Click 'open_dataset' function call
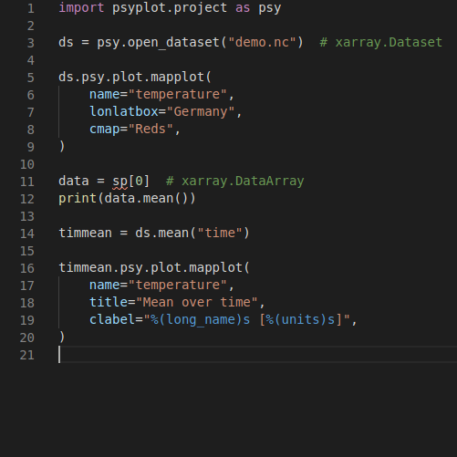 point(173,43)
